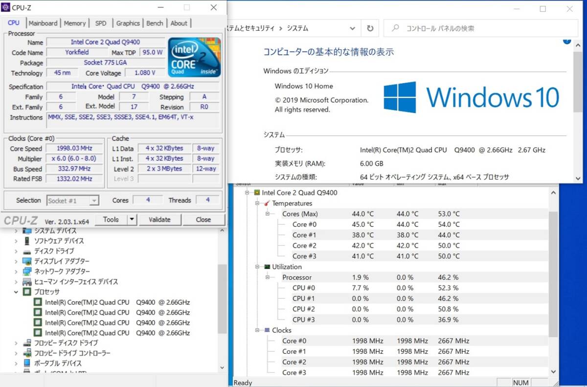Image resolution: width=587 pixels, height=387 pixels.
Task: Expand the ポータブル デバイス category
Action: [x=16, y=364]
